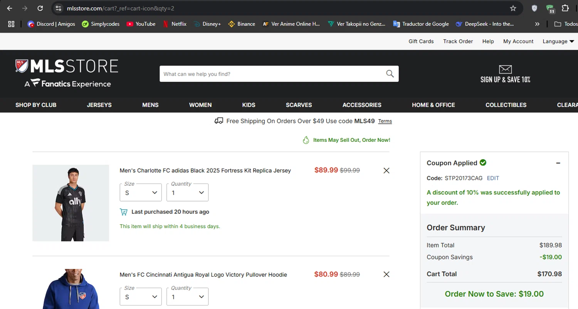The image size is (578, 309).
Task: Open the Charlotte FC jersey thumbnail
Action: pyautogui.click(x=71, y=203)
